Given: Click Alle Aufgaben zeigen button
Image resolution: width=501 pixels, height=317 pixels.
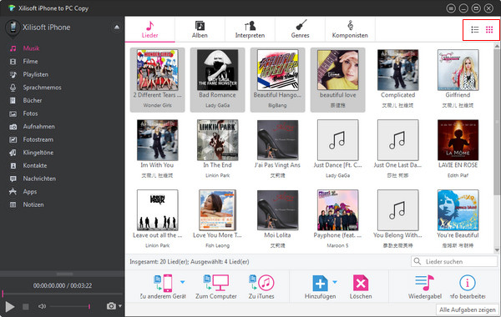Looking at the screenshot, I should [467, 309].
